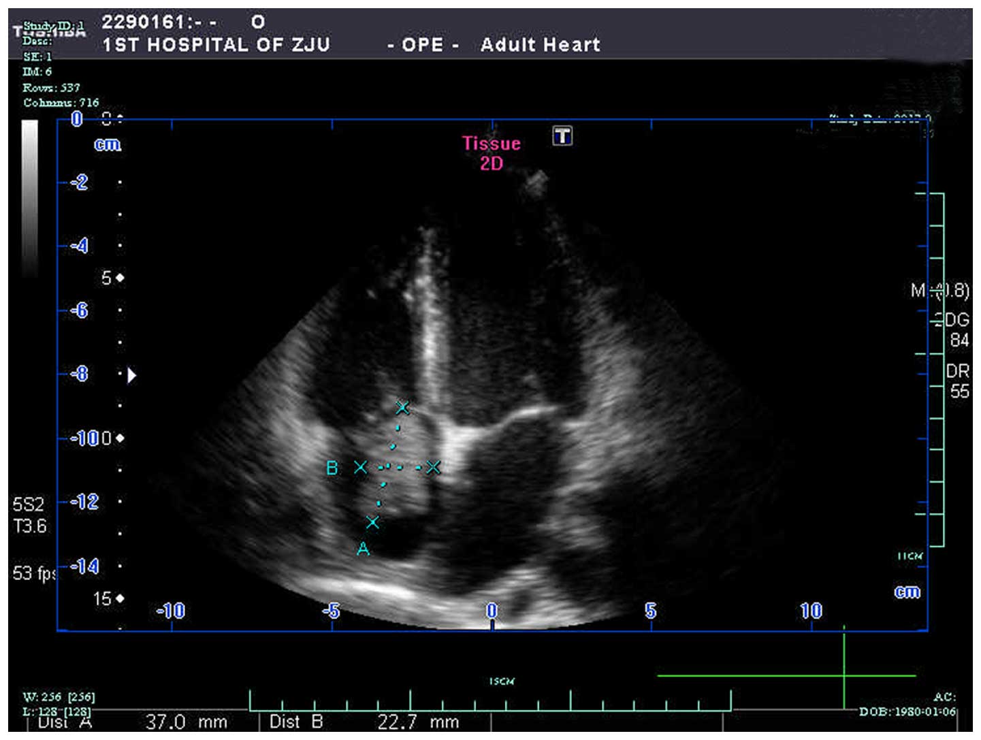
Task: Click the 2DG 84 gain value
Action: 955,329
